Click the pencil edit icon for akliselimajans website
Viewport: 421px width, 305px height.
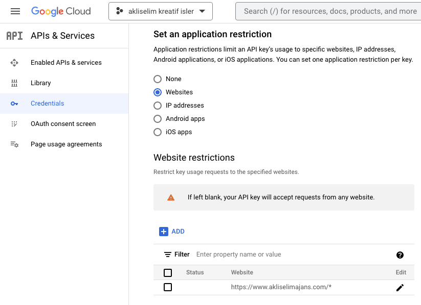click(400, 288)
